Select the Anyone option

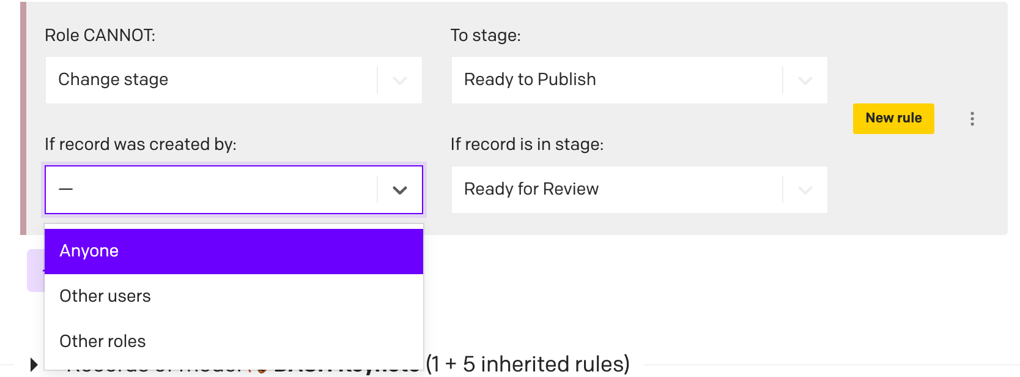pyautogui.click(x=234, y=251)
